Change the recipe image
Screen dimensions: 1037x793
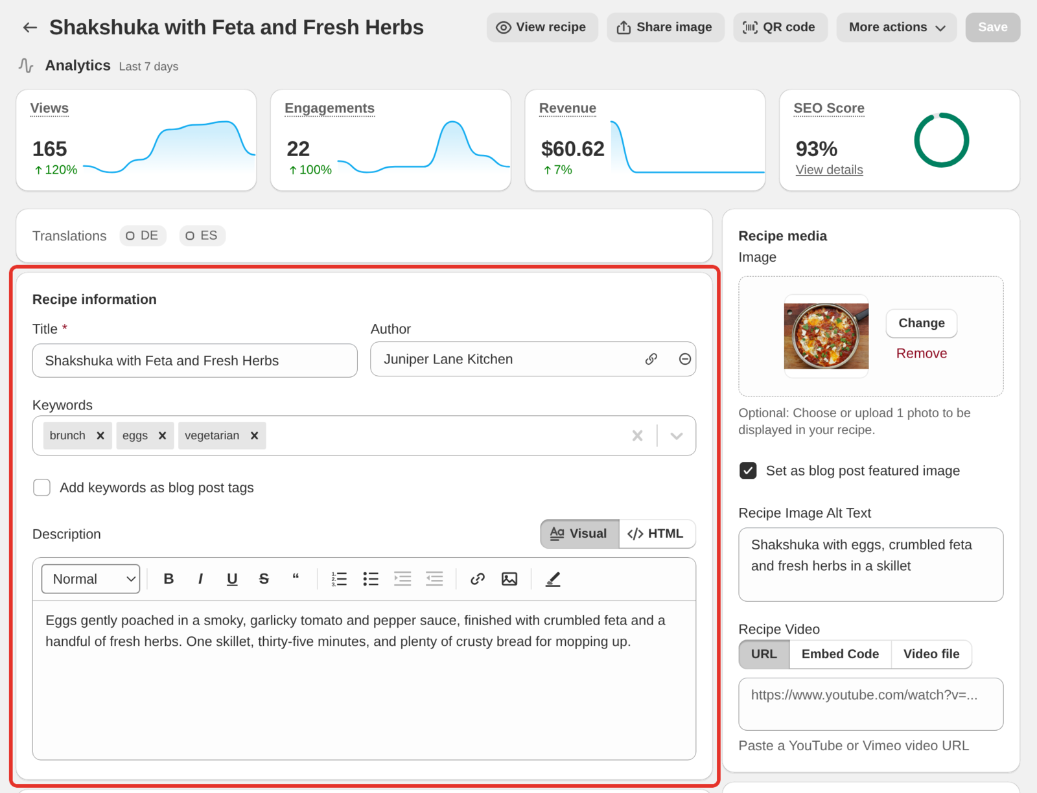pos(921,323)
